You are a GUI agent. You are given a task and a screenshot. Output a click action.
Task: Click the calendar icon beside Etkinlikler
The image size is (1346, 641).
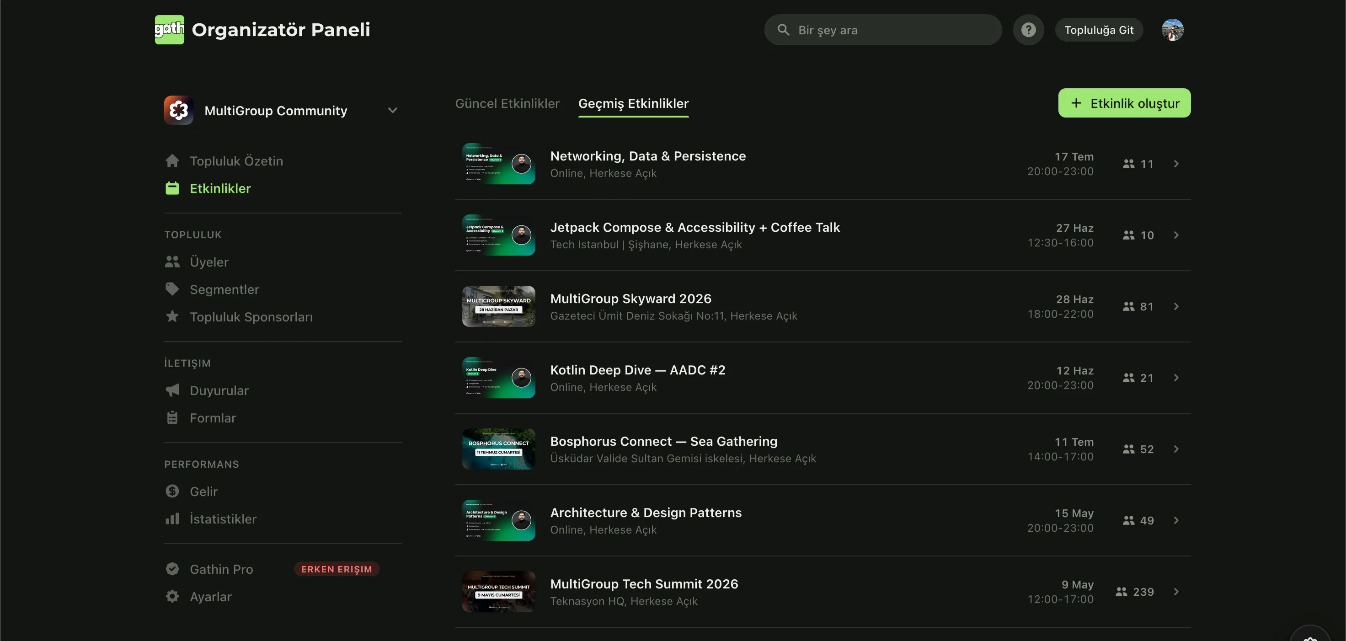172,188
